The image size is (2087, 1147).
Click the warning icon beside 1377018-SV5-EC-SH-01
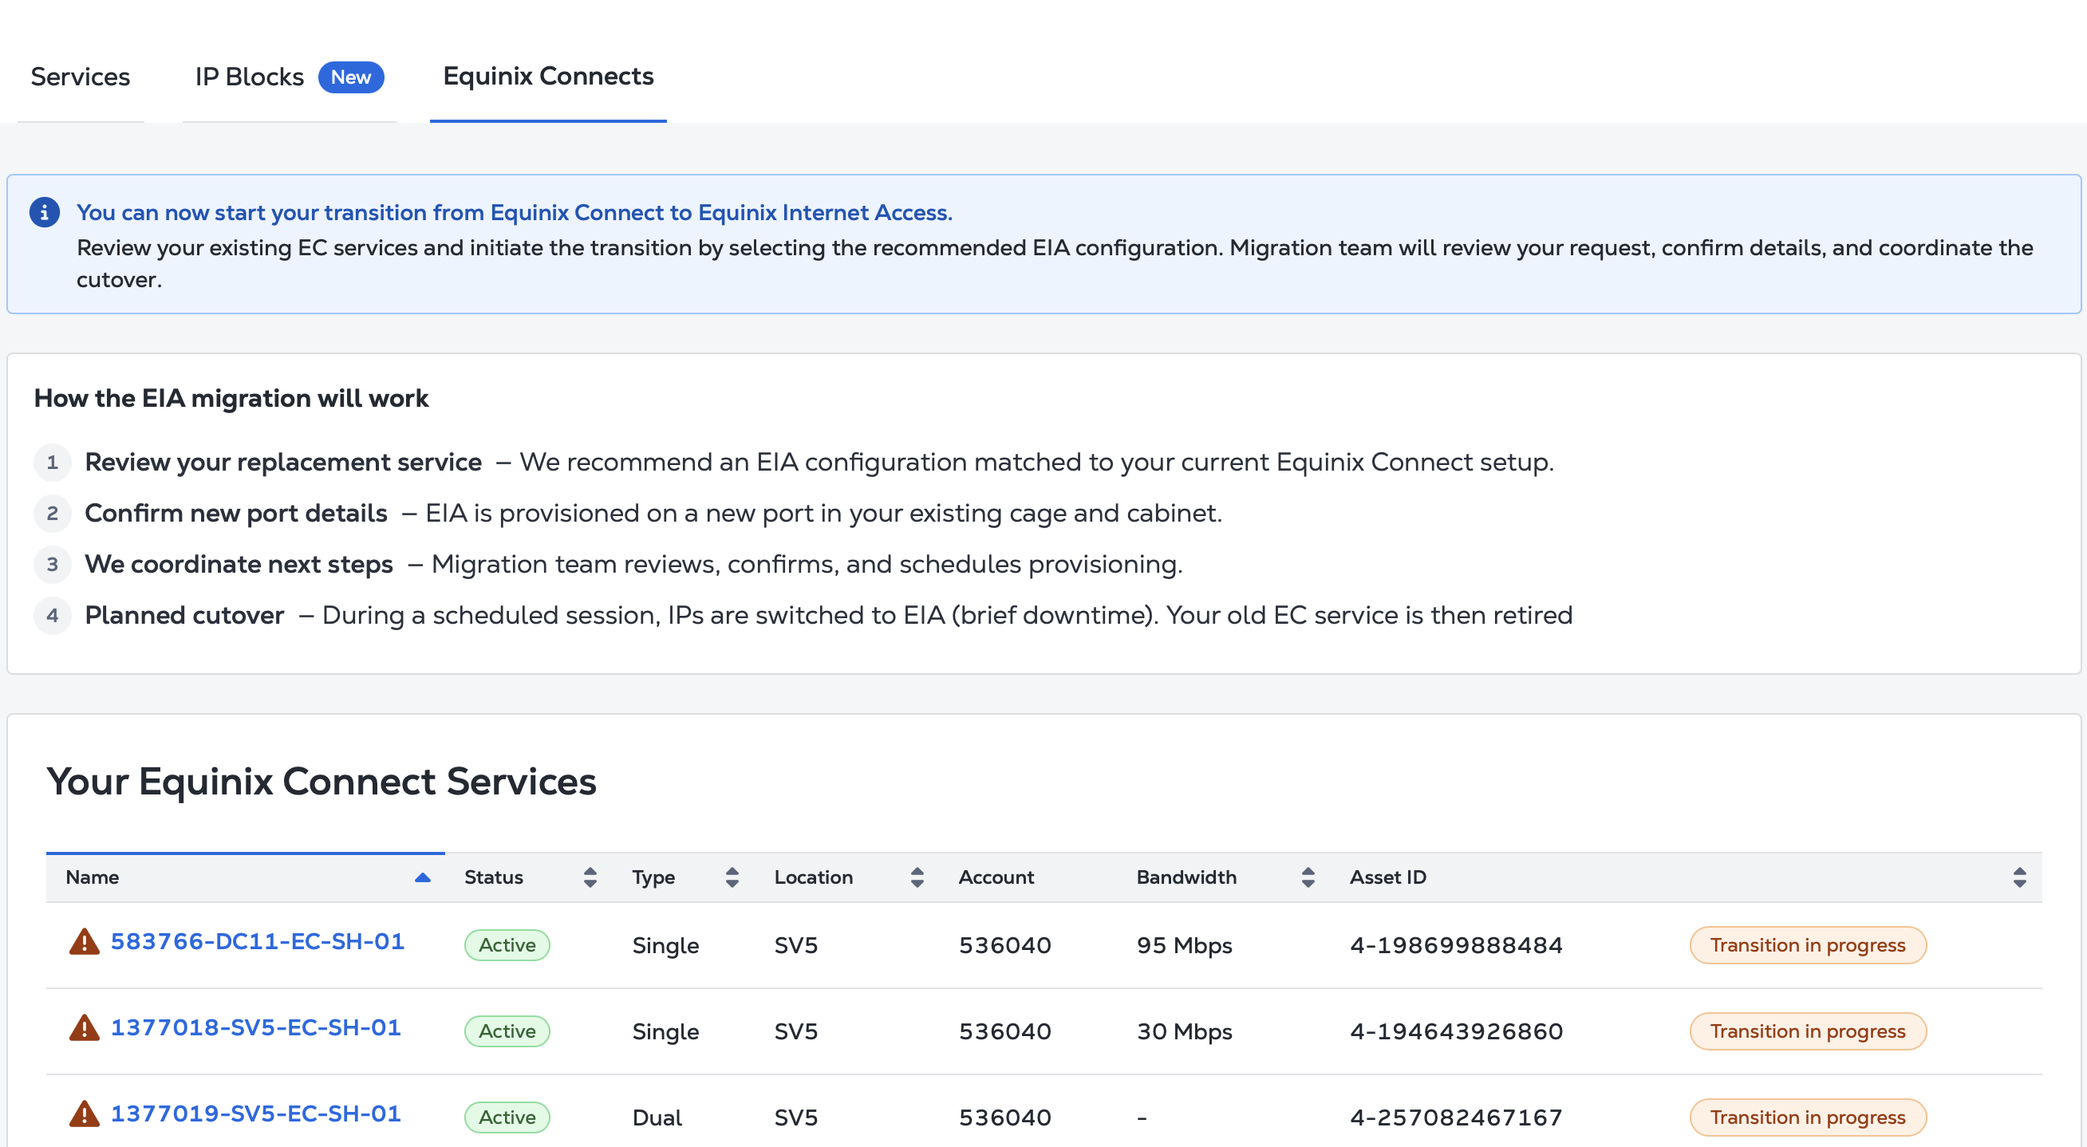coord(85,1028)
